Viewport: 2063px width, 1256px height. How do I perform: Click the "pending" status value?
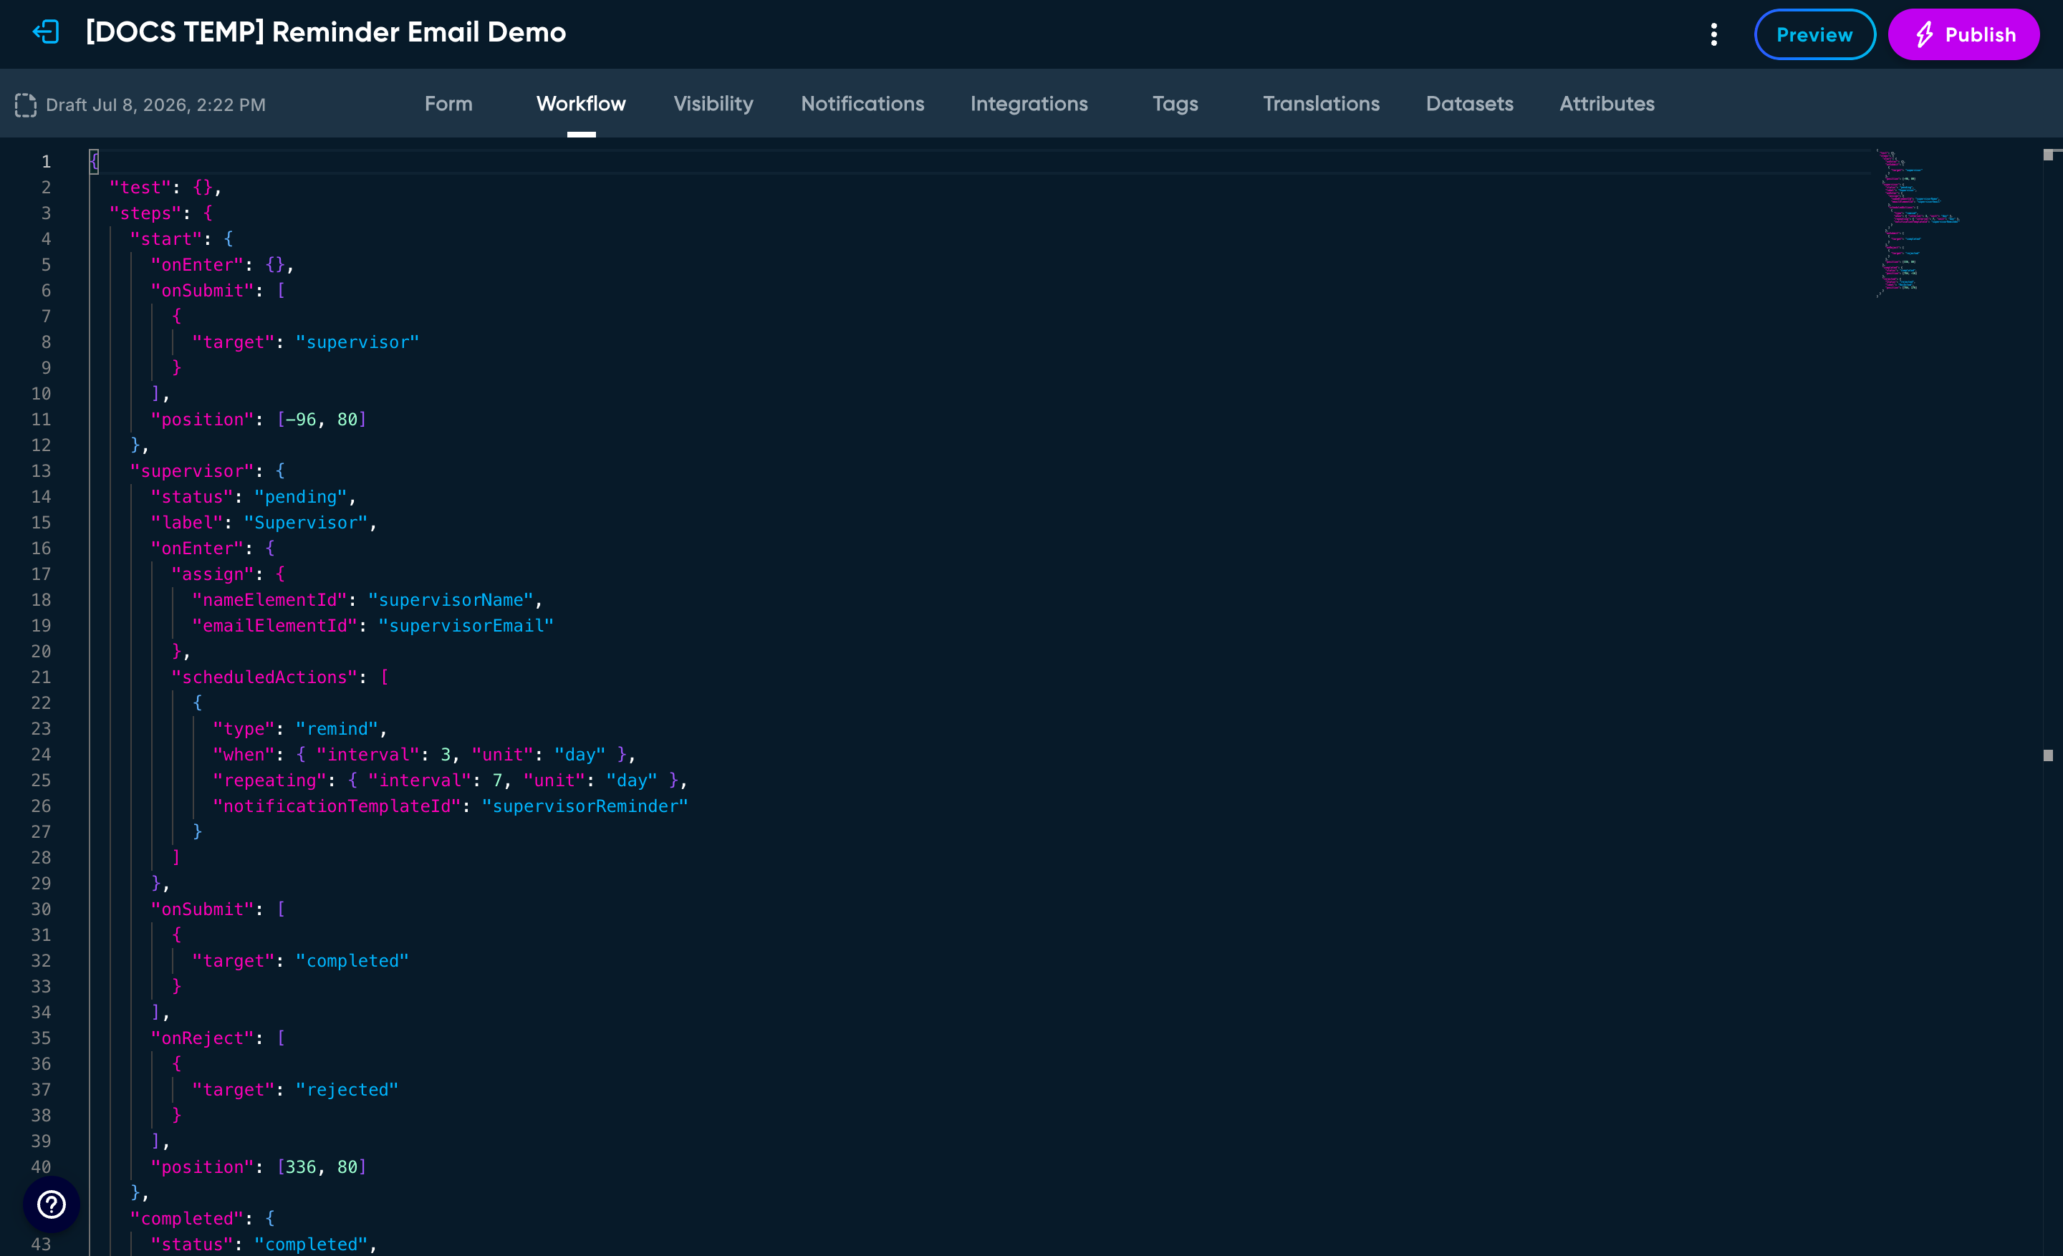click(x=301, y=497)
